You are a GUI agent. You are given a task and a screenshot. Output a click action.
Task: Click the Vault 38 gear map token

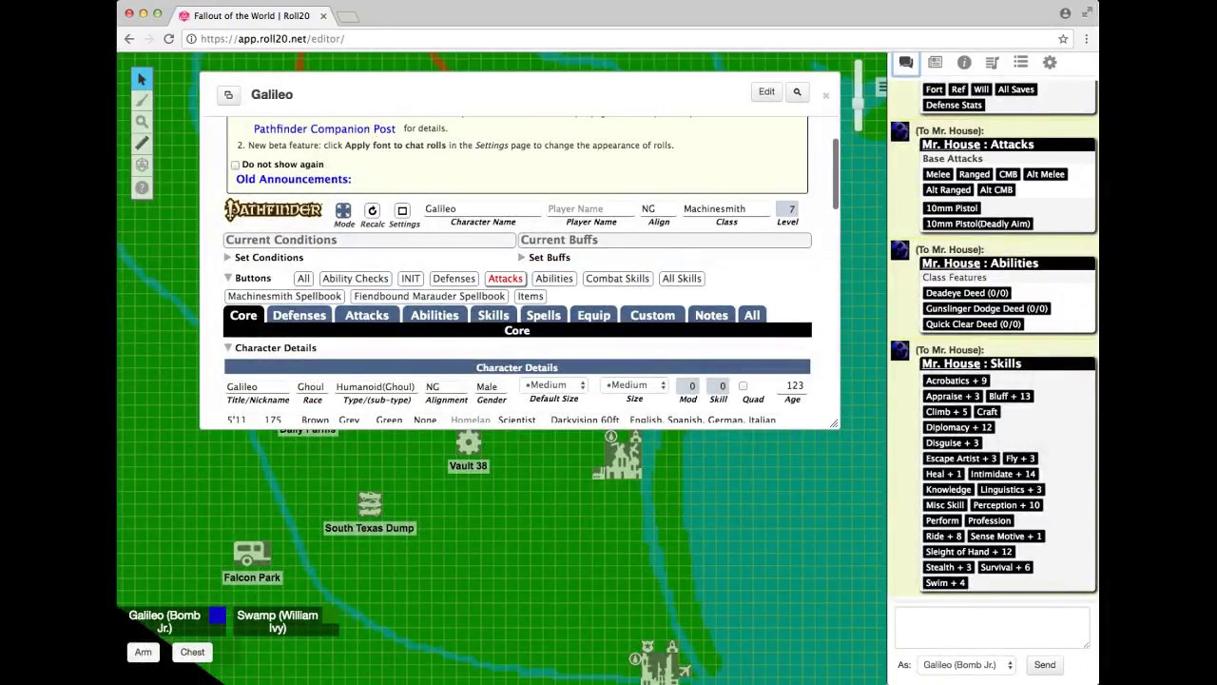(x=468, y=443)
